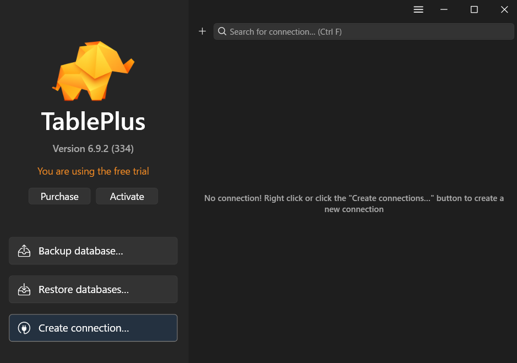Focus the Search for connection field
517x363 pixels.
click(x=369, y=31)
